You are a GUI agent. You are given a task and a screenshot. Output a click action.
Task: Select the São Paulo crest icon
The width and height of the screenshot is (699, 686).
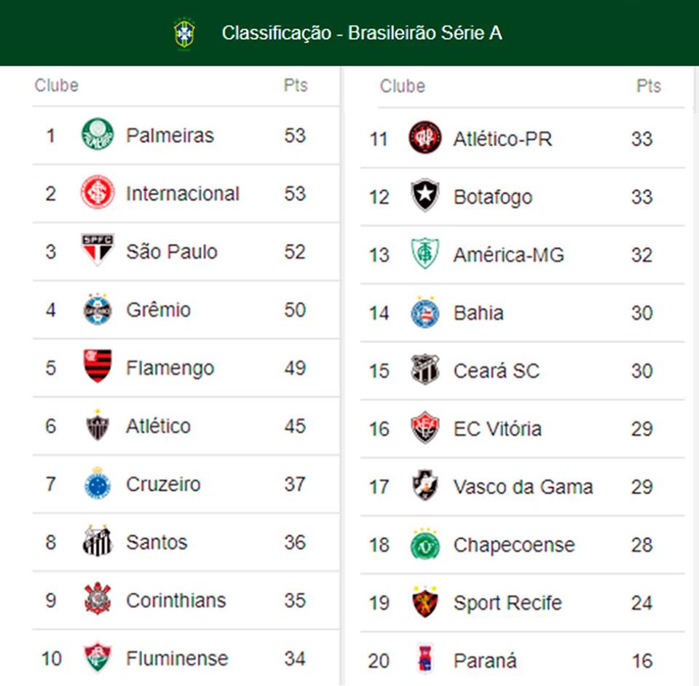click(x=97, y=251)
